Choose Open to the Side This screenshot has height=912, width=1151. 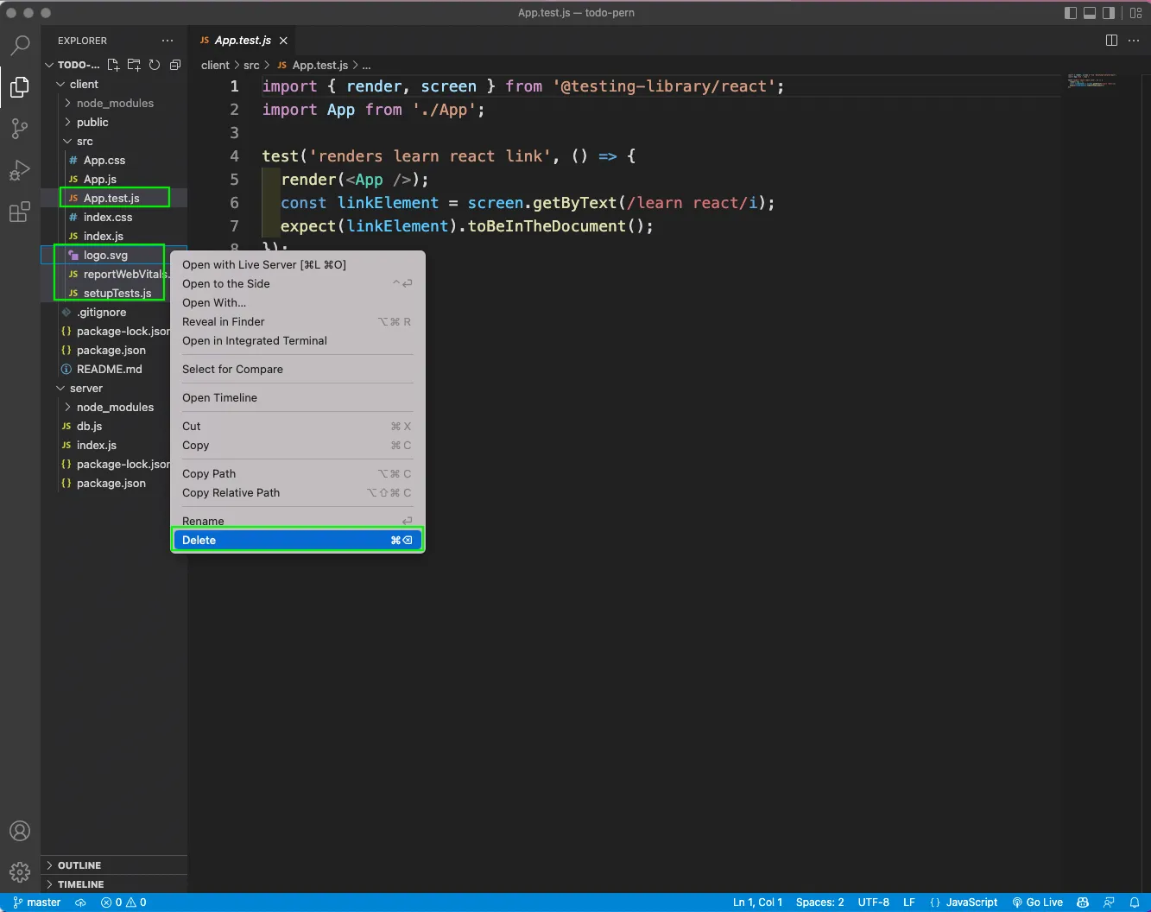point(297,283)
